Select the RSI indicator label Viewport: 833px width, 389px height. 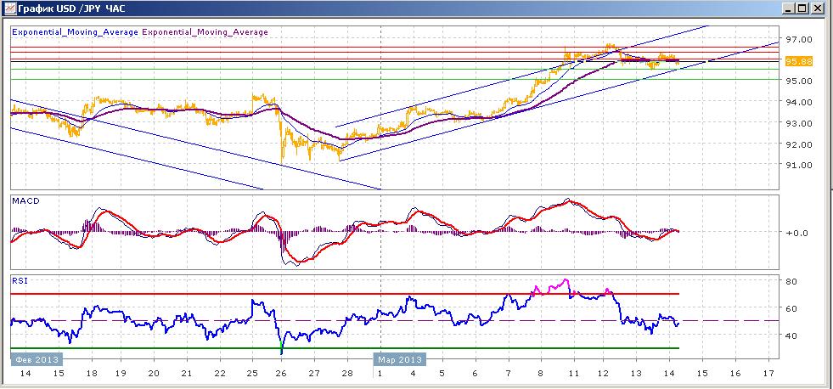(20, 281)
